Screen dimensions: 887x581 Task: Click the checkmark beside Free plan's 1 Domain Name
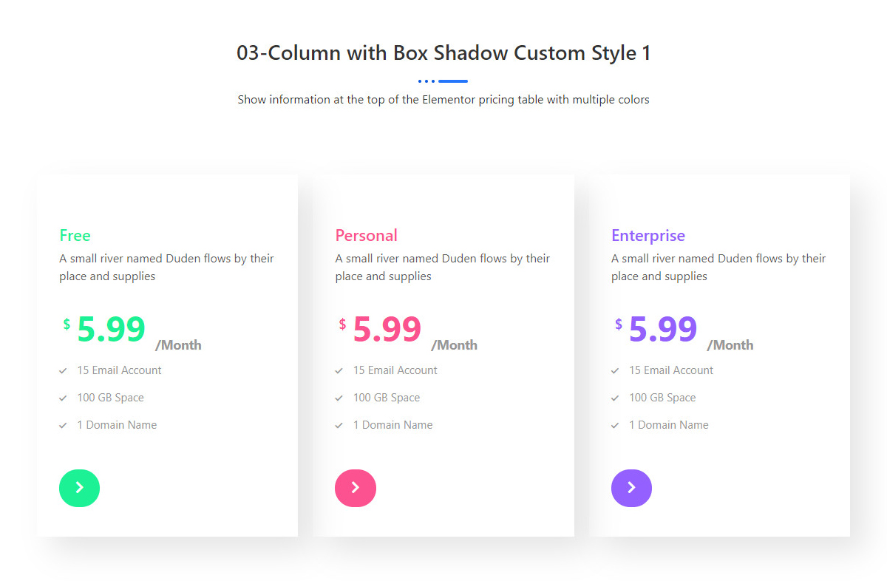[x=64, y=425]
